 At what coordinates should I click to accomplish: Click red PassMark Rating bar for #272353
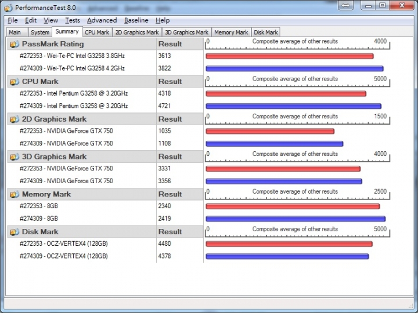[x=290, y=56]
